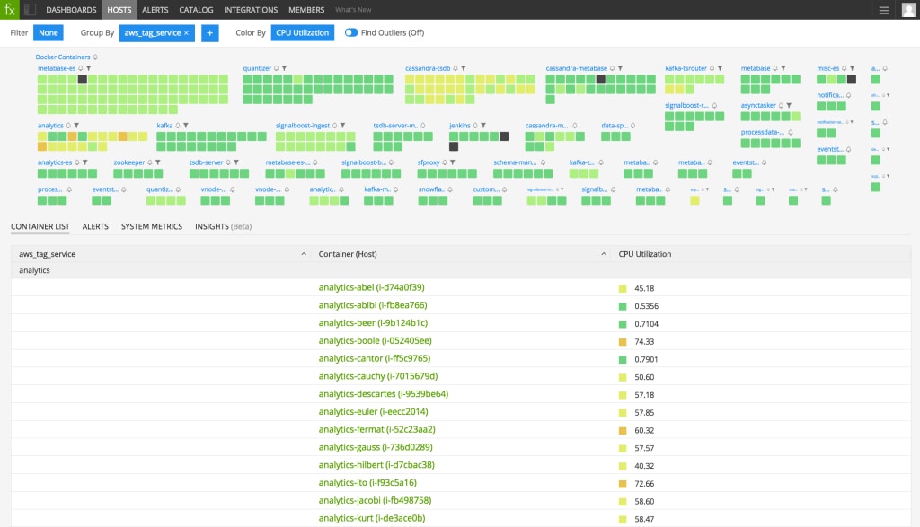The image size is (920, 527).
Task: Open the hamburger menu icon
Action: coord(884,10)
